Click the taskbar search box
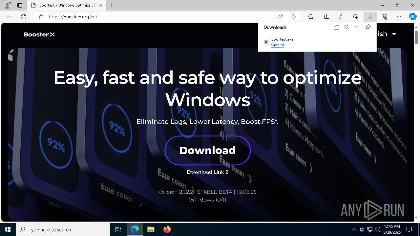The width and height of the screenshot is (420, 236). [63, 229]
